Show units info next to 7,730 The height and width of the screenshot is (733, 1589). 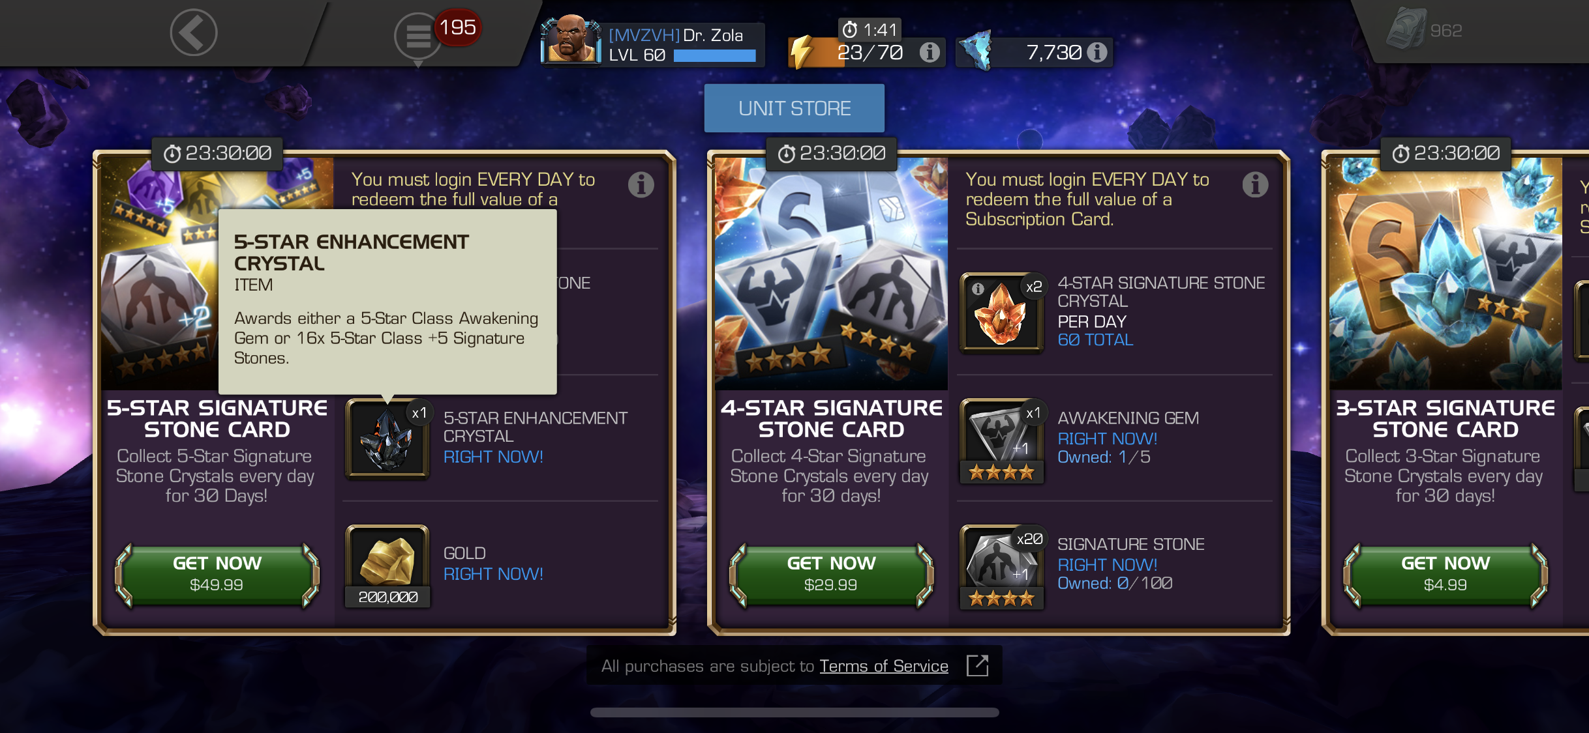click(1098, 52)
